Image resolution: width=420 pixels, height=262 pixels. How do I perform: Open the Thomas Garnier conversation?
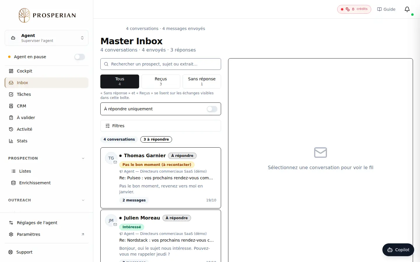161,178
